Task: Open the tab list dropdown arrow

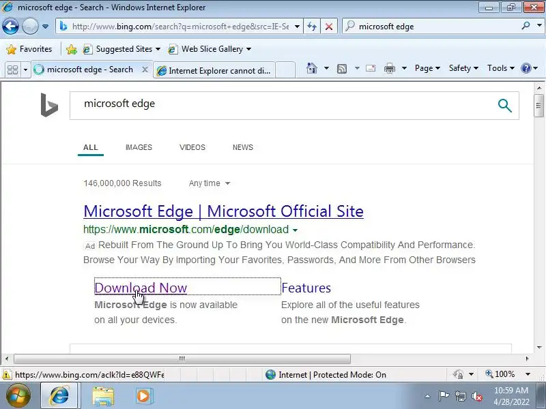Action: (x=25, y=70)
